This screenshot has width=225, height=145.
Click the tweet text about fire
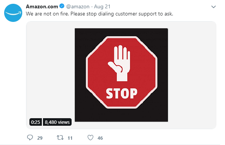coord(99,14)
